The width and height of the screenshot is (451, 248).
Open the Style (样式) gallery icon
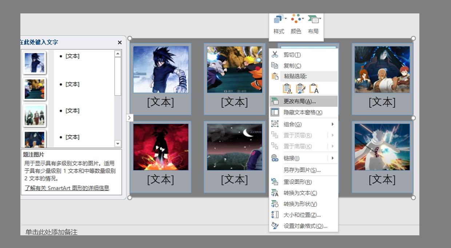tap(279, 20)
